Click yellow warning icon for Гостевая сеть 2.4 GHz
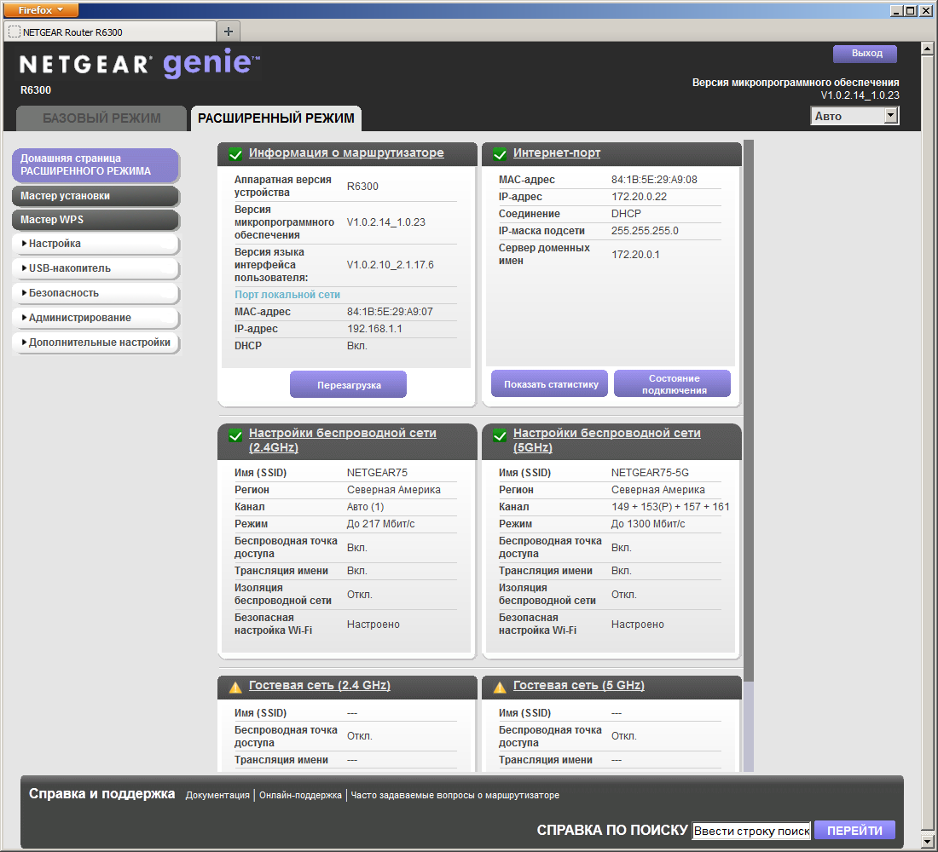This screenshot has height=852, width=938. [x=235, y=687]
